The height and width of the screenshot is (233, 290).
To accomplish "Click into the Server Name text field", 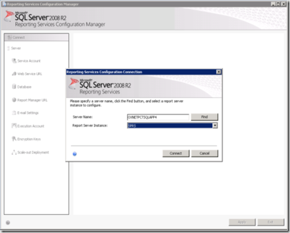I will 158,117.
